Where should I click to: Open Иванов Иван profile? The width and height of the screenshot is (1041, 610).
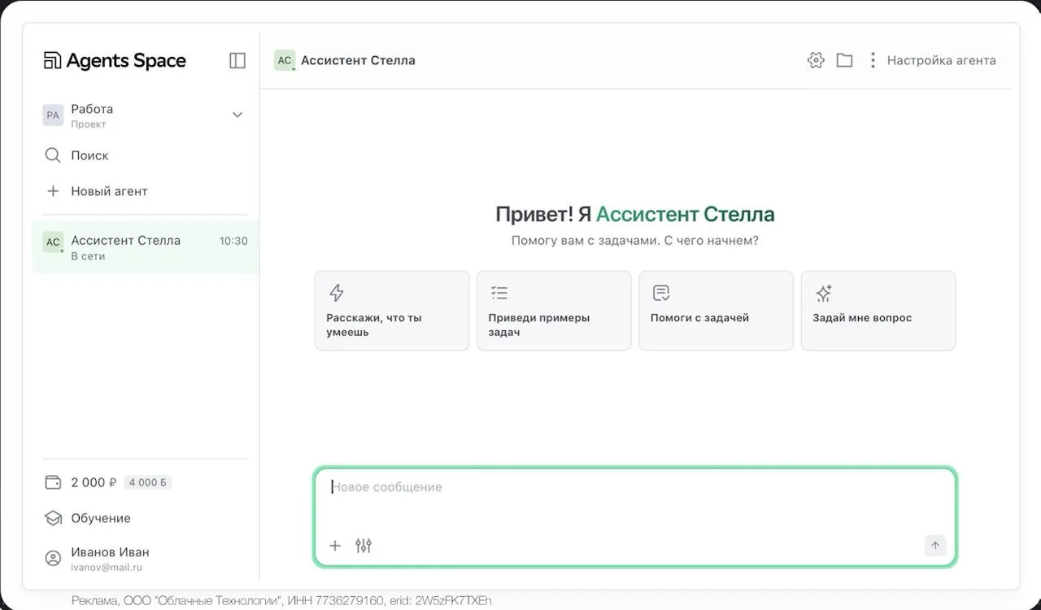click(x=110, y=552)
